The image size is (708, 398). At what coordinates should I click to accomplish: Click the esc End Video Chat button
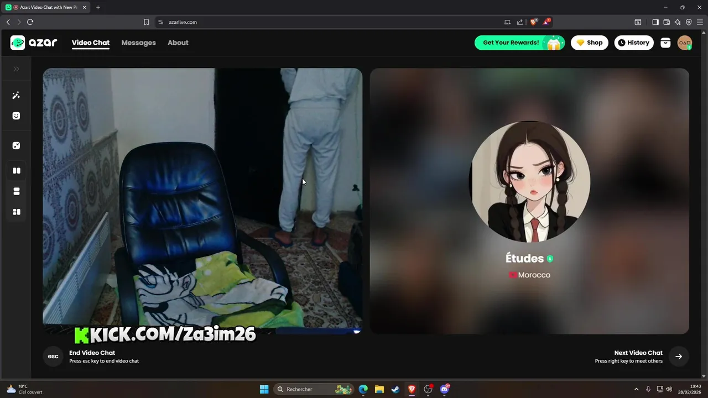pyautogui.click(x=53, y=357)
